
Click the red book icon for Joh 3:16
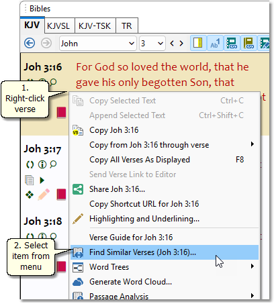(x=61, y=113)
